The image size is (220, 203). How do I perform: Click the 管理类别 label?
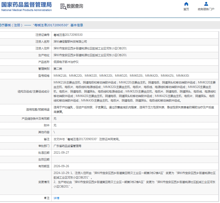coord(44,69)
